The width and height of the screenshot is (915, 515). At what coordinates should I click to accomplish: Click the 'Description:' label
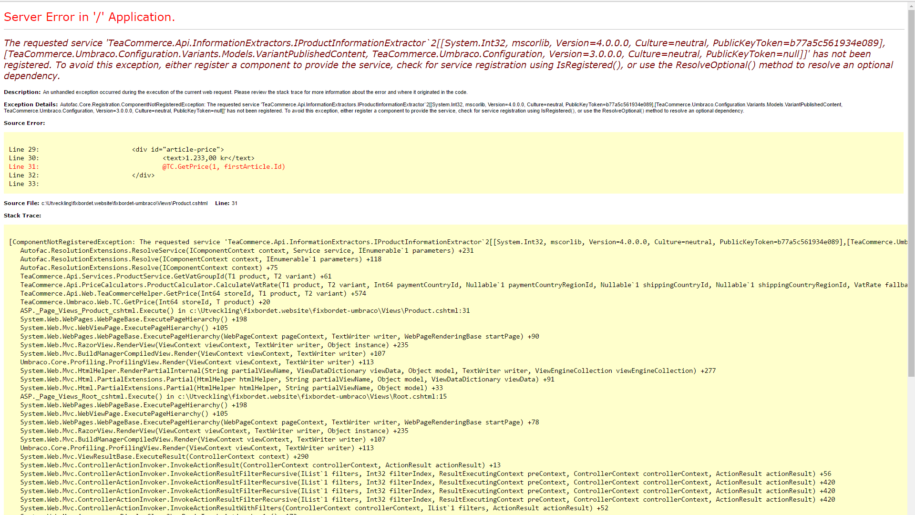click(x=22, y=92)
